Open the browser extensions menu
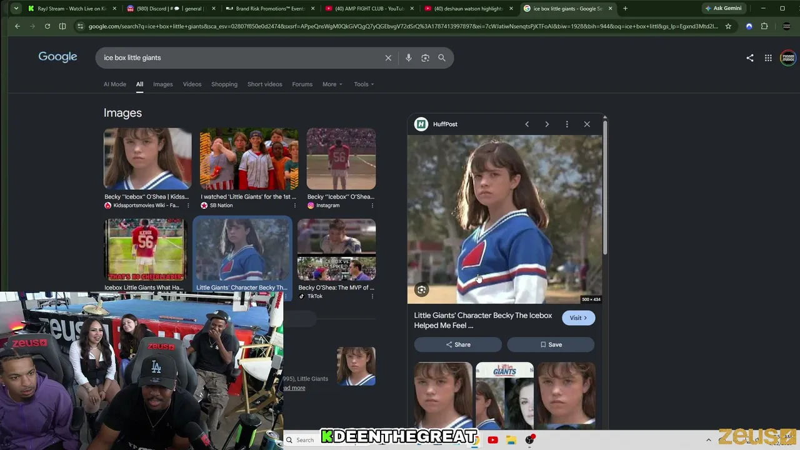This screenshot has width=800, height=450. pyautogui.click(x=764, y=26)
